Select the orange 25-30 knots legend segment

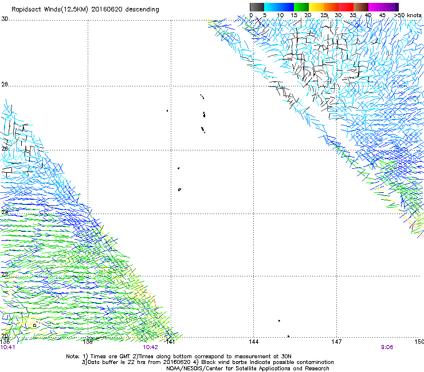331,7
